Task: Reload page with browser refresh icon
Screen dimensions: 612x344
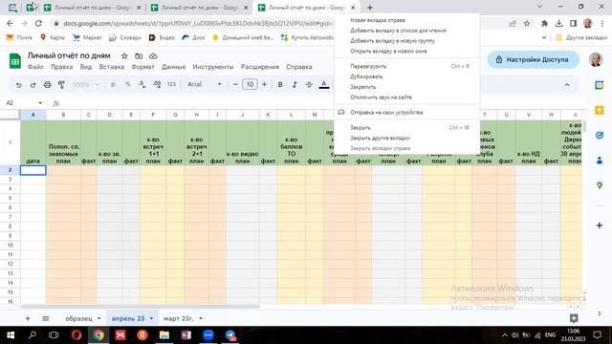Action: 38,23
